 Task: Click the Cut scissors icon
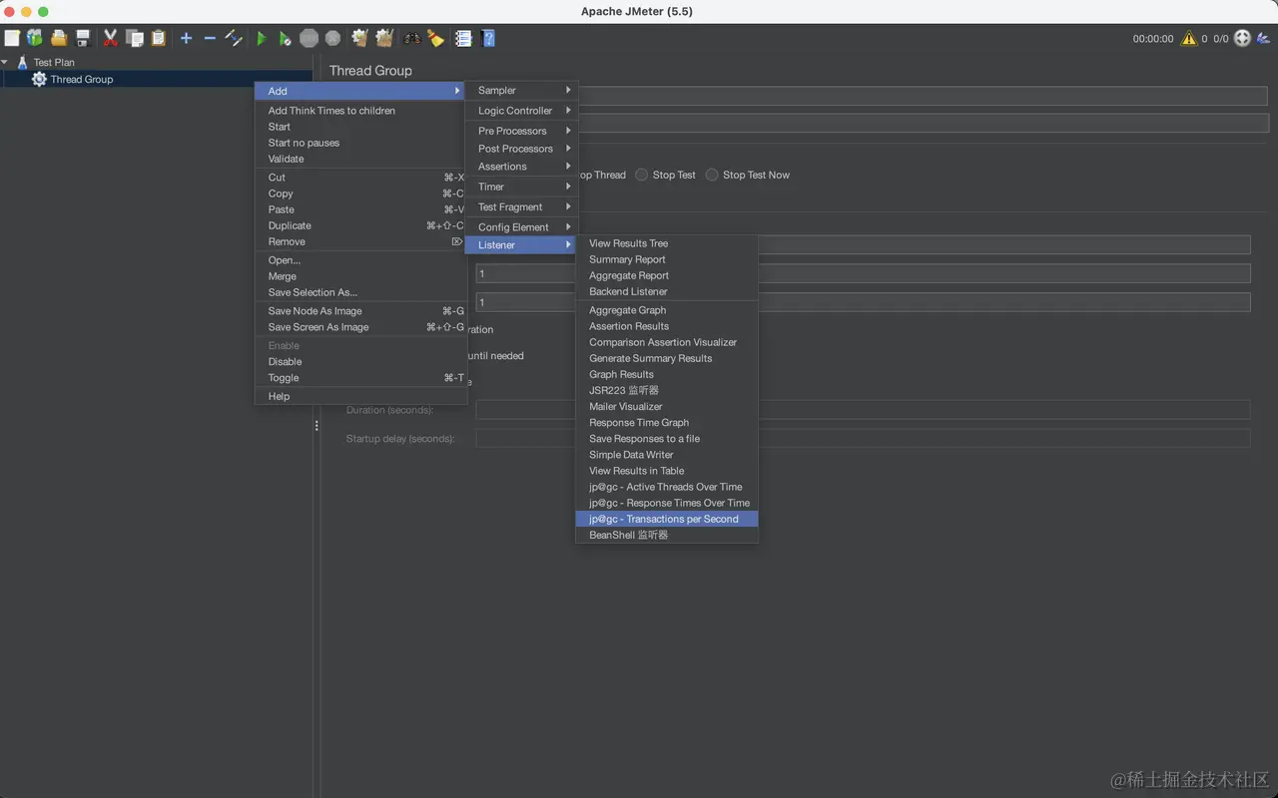point(111,38)
